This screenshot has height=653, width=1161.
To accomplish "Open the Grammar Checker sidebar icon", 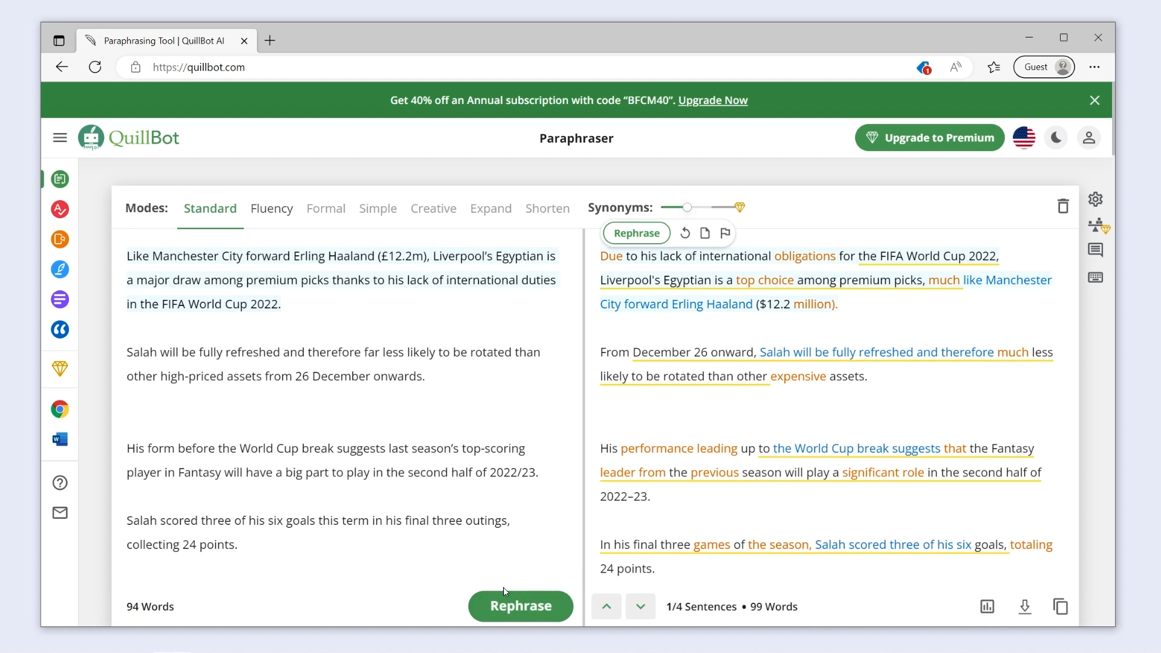I will [x=60, y=209].
